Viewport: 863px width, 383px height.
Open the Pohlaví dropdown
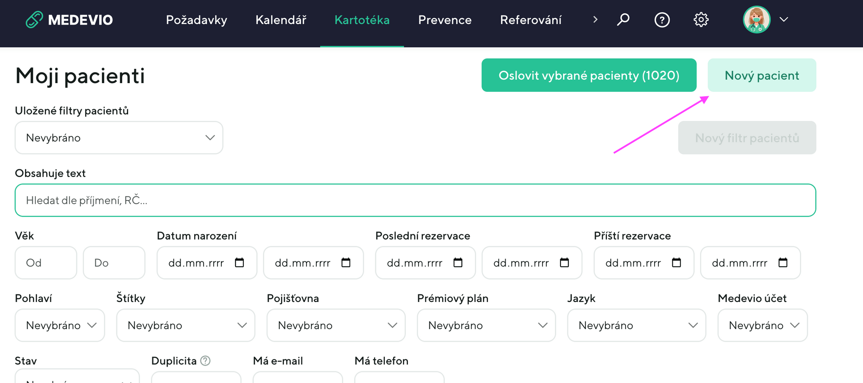click(60, 325)
